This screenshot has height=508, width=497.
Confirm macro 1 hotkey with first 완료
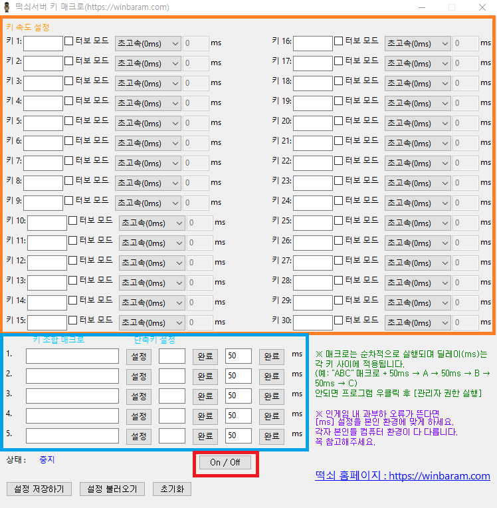coord(205,356)
